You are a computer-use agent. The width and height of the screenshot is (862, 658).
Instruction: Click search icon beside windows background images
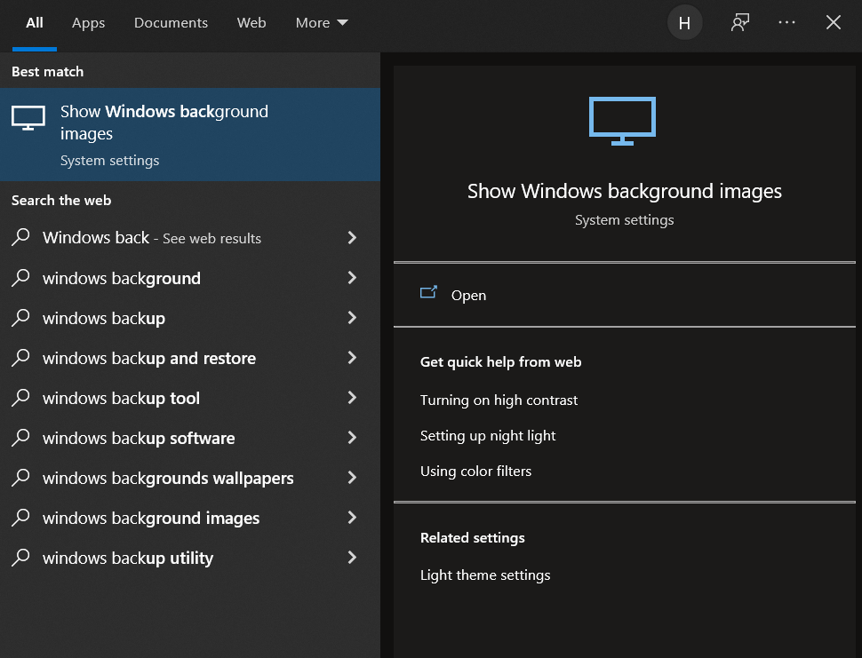point(20,518)
